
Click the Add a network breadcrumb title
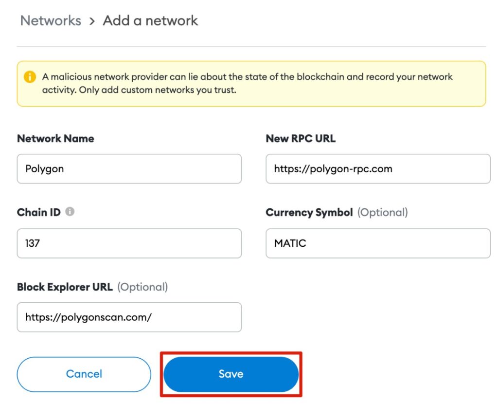pos(150,20)
